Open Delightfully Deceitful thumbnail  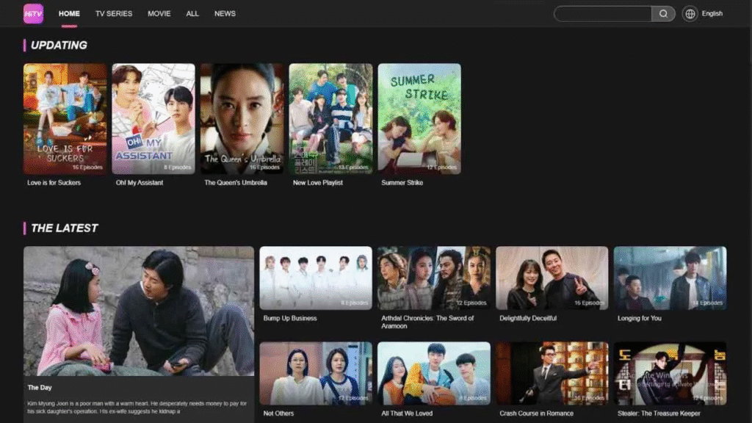552,278
